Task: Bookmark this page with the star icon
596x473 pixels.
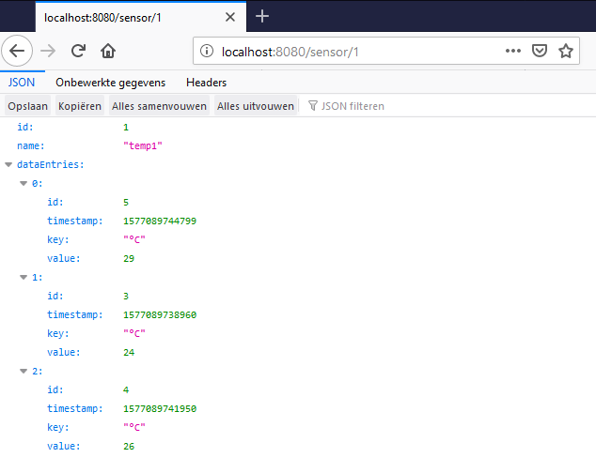Action: point(566,51)
